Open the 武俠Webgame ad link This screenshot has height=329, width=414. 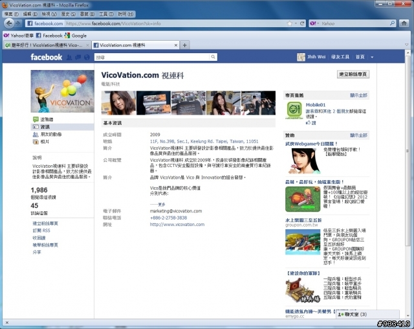click(311, 144)
